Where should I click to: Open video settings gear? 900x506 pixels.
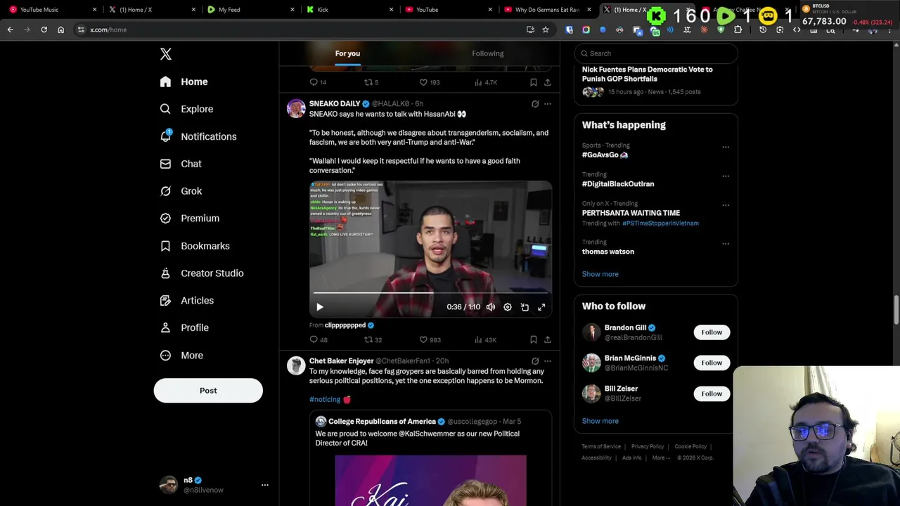pyautogui.click(x=508, y=307)
